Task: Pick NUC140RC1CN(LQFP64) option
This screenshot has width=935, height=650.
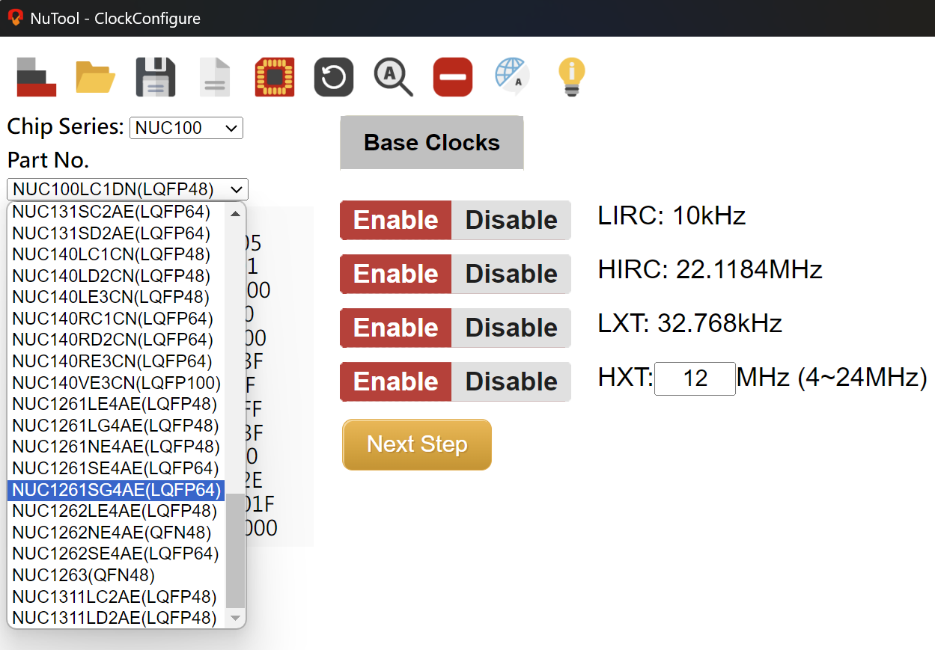Action: [x=116, y=319]
